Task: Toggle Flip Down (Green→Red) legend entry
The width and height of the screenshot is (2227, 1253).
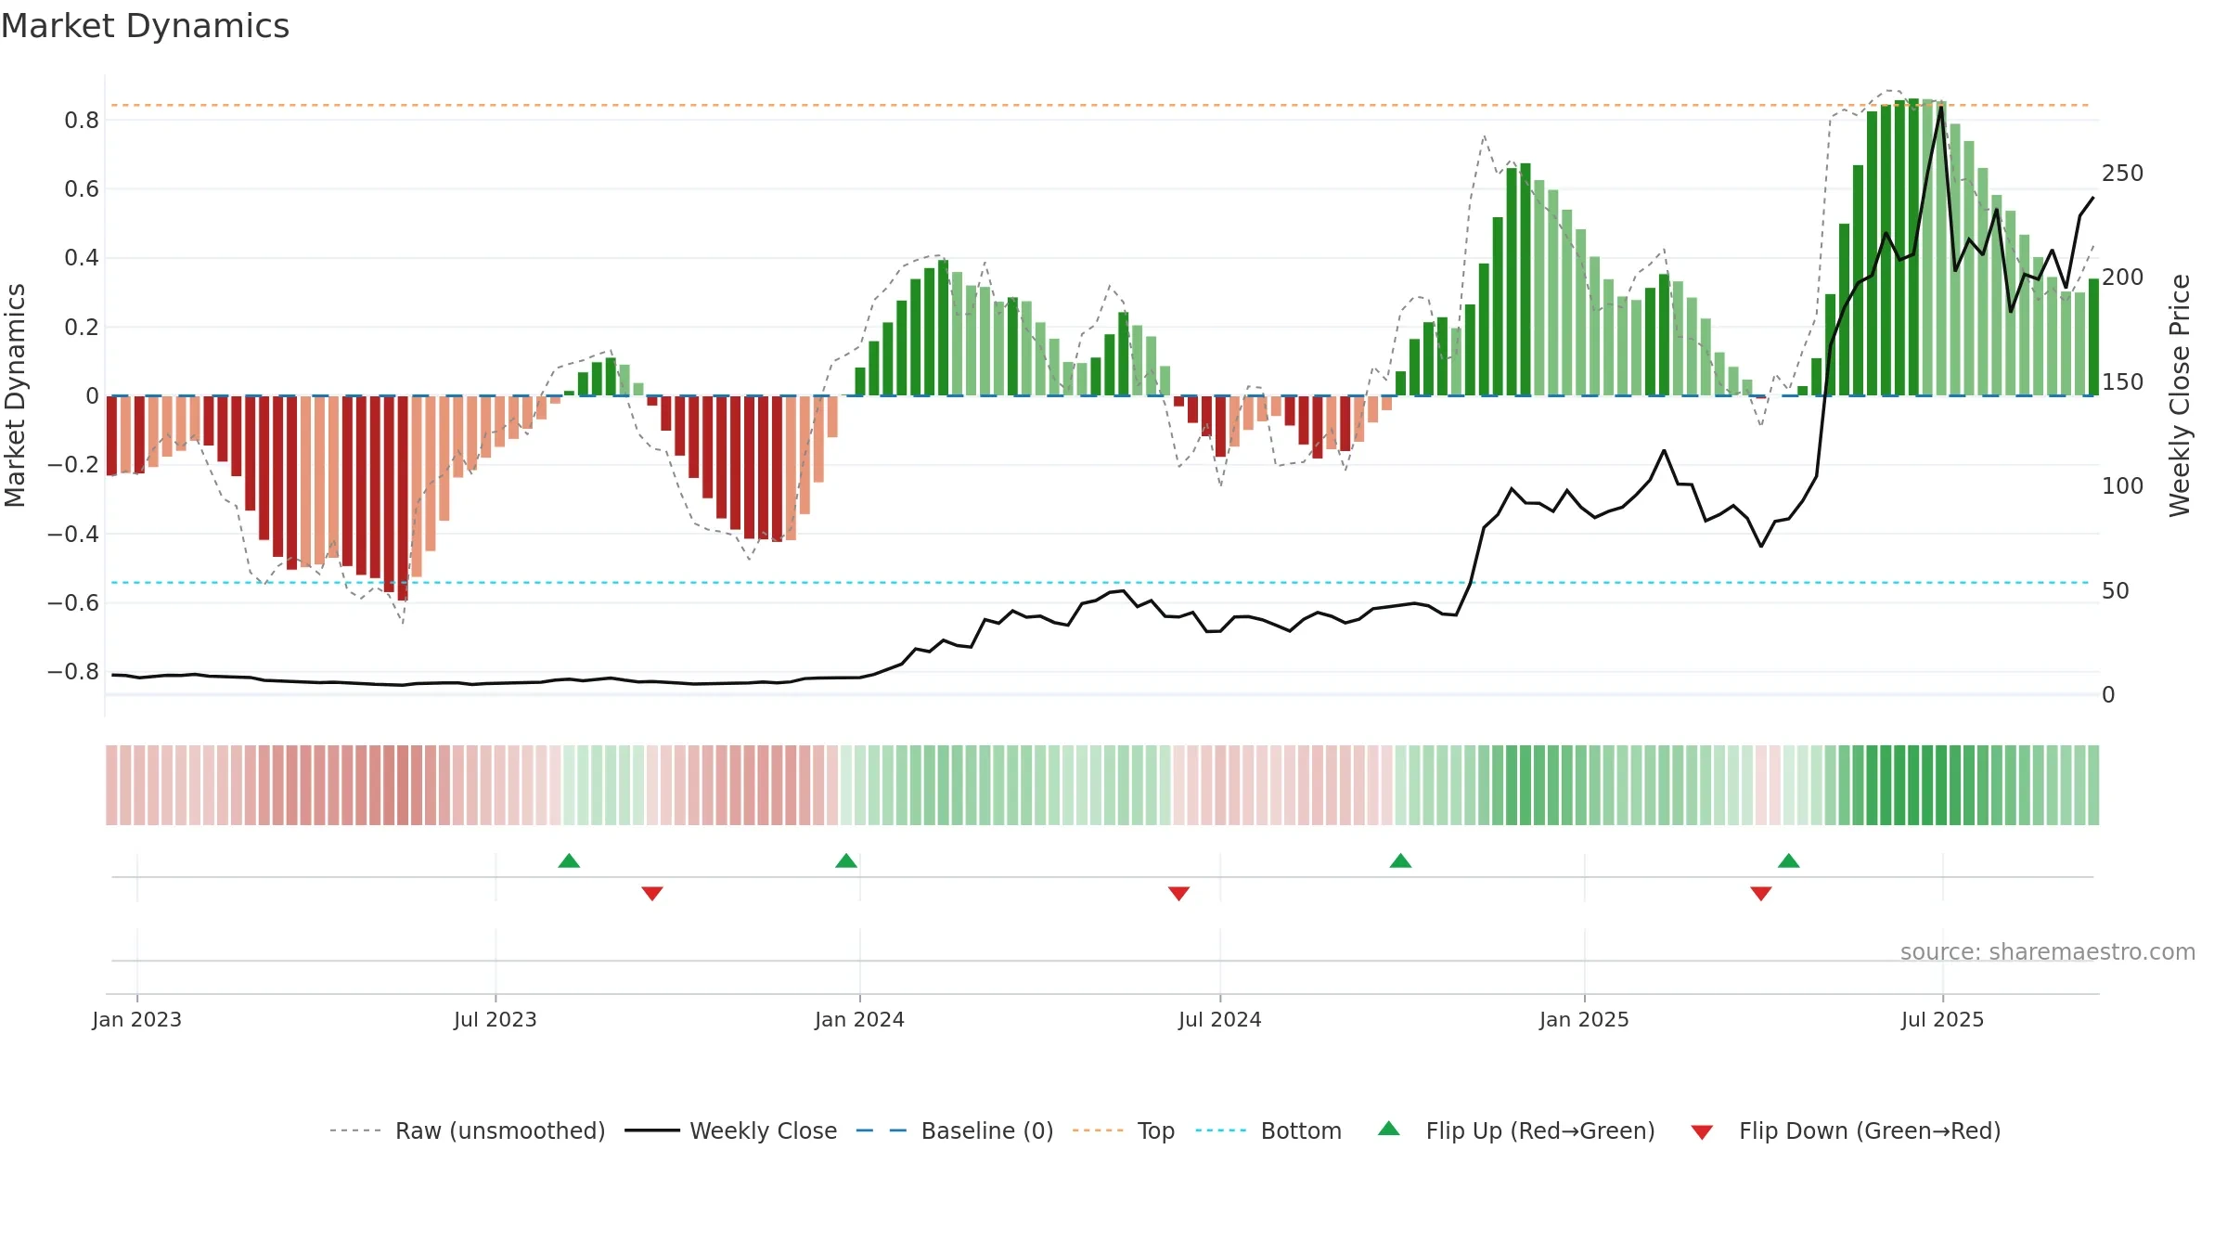Action: (x=1846, y=1130)
